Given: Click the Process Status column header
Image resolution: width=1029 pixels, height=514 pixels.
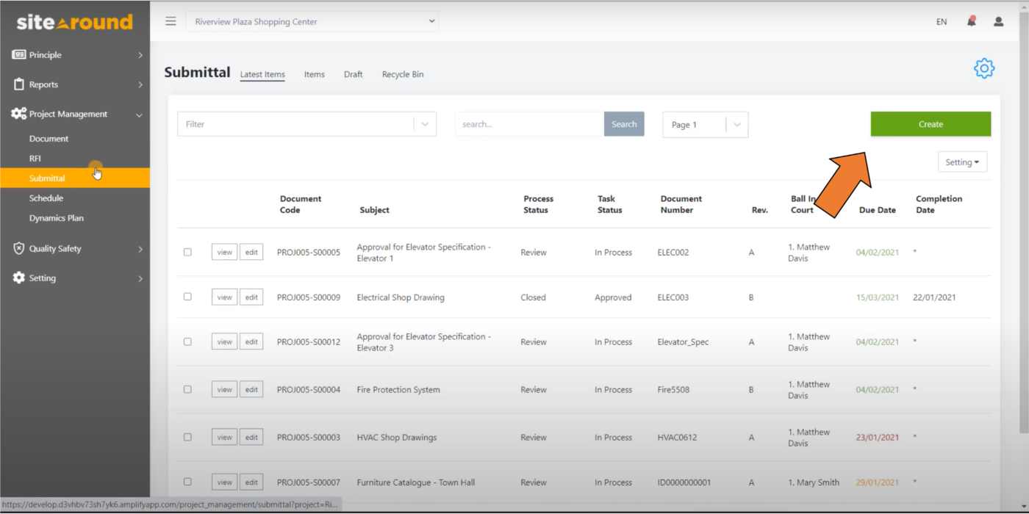Looking at the screenshot, I should (538, 204).
